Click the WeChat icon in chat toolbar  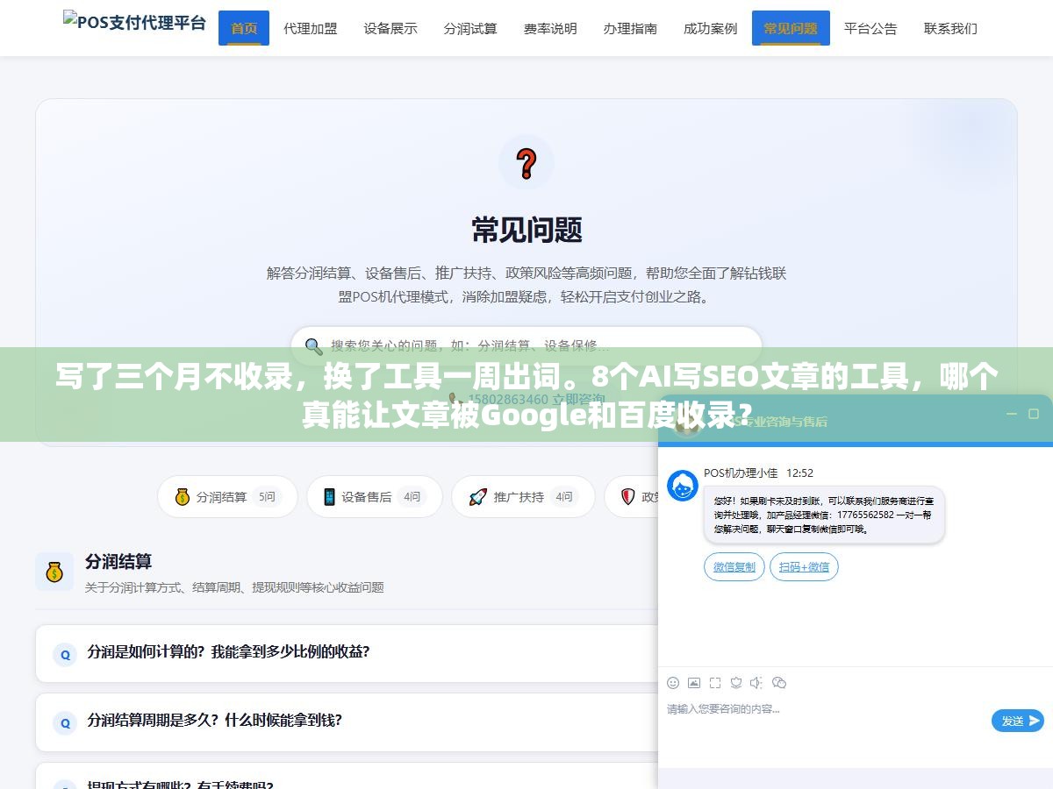coord(779,683)
